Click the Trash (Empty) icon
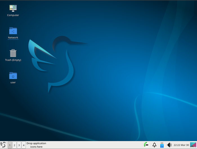This screenshot has height=149, width=197. point(13,53)
